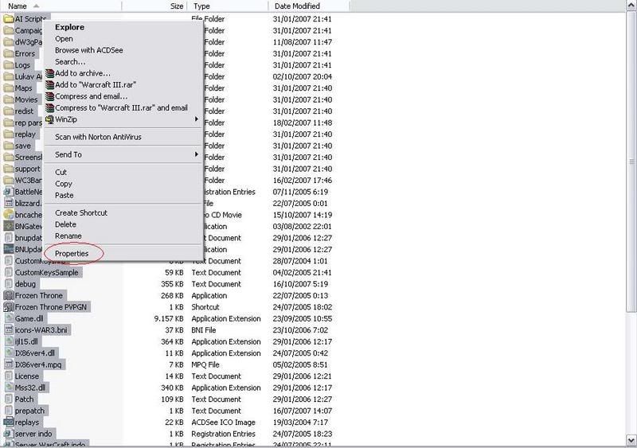Click the 9.157 KB size value
Screen dimensions: 637x448
coord(169,318)
